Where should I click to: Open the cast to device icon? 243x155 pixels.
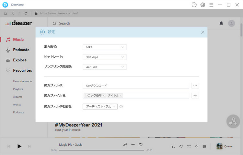(x=173, y=146)
